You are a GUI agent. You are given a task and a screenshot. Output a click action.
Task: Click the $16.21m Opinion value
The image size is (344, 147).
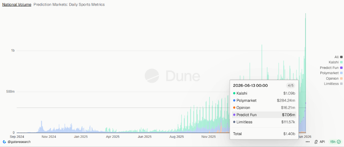click(288, 108)
